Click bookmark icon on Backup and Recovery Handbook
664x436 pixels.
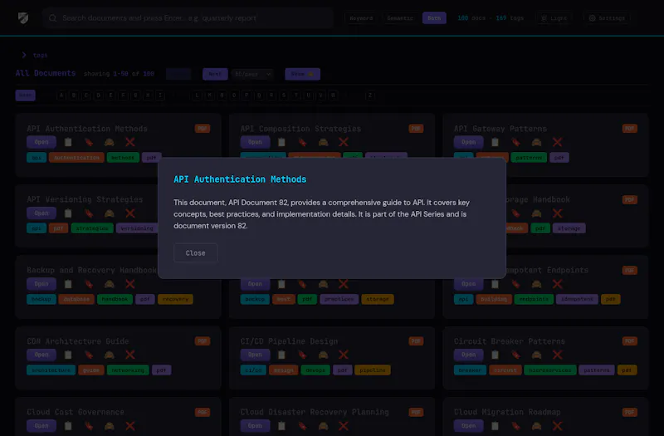pos(89,284)
